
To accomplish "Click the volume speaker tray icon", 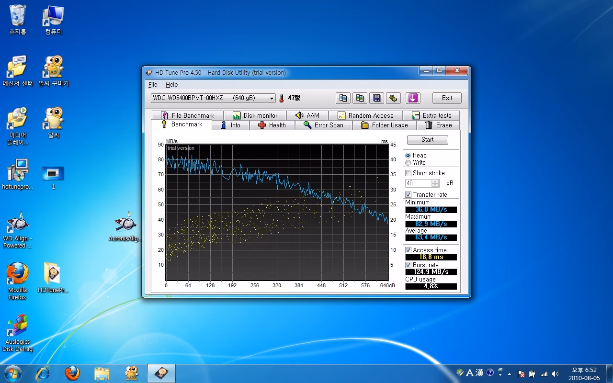I will click(556, 373).
